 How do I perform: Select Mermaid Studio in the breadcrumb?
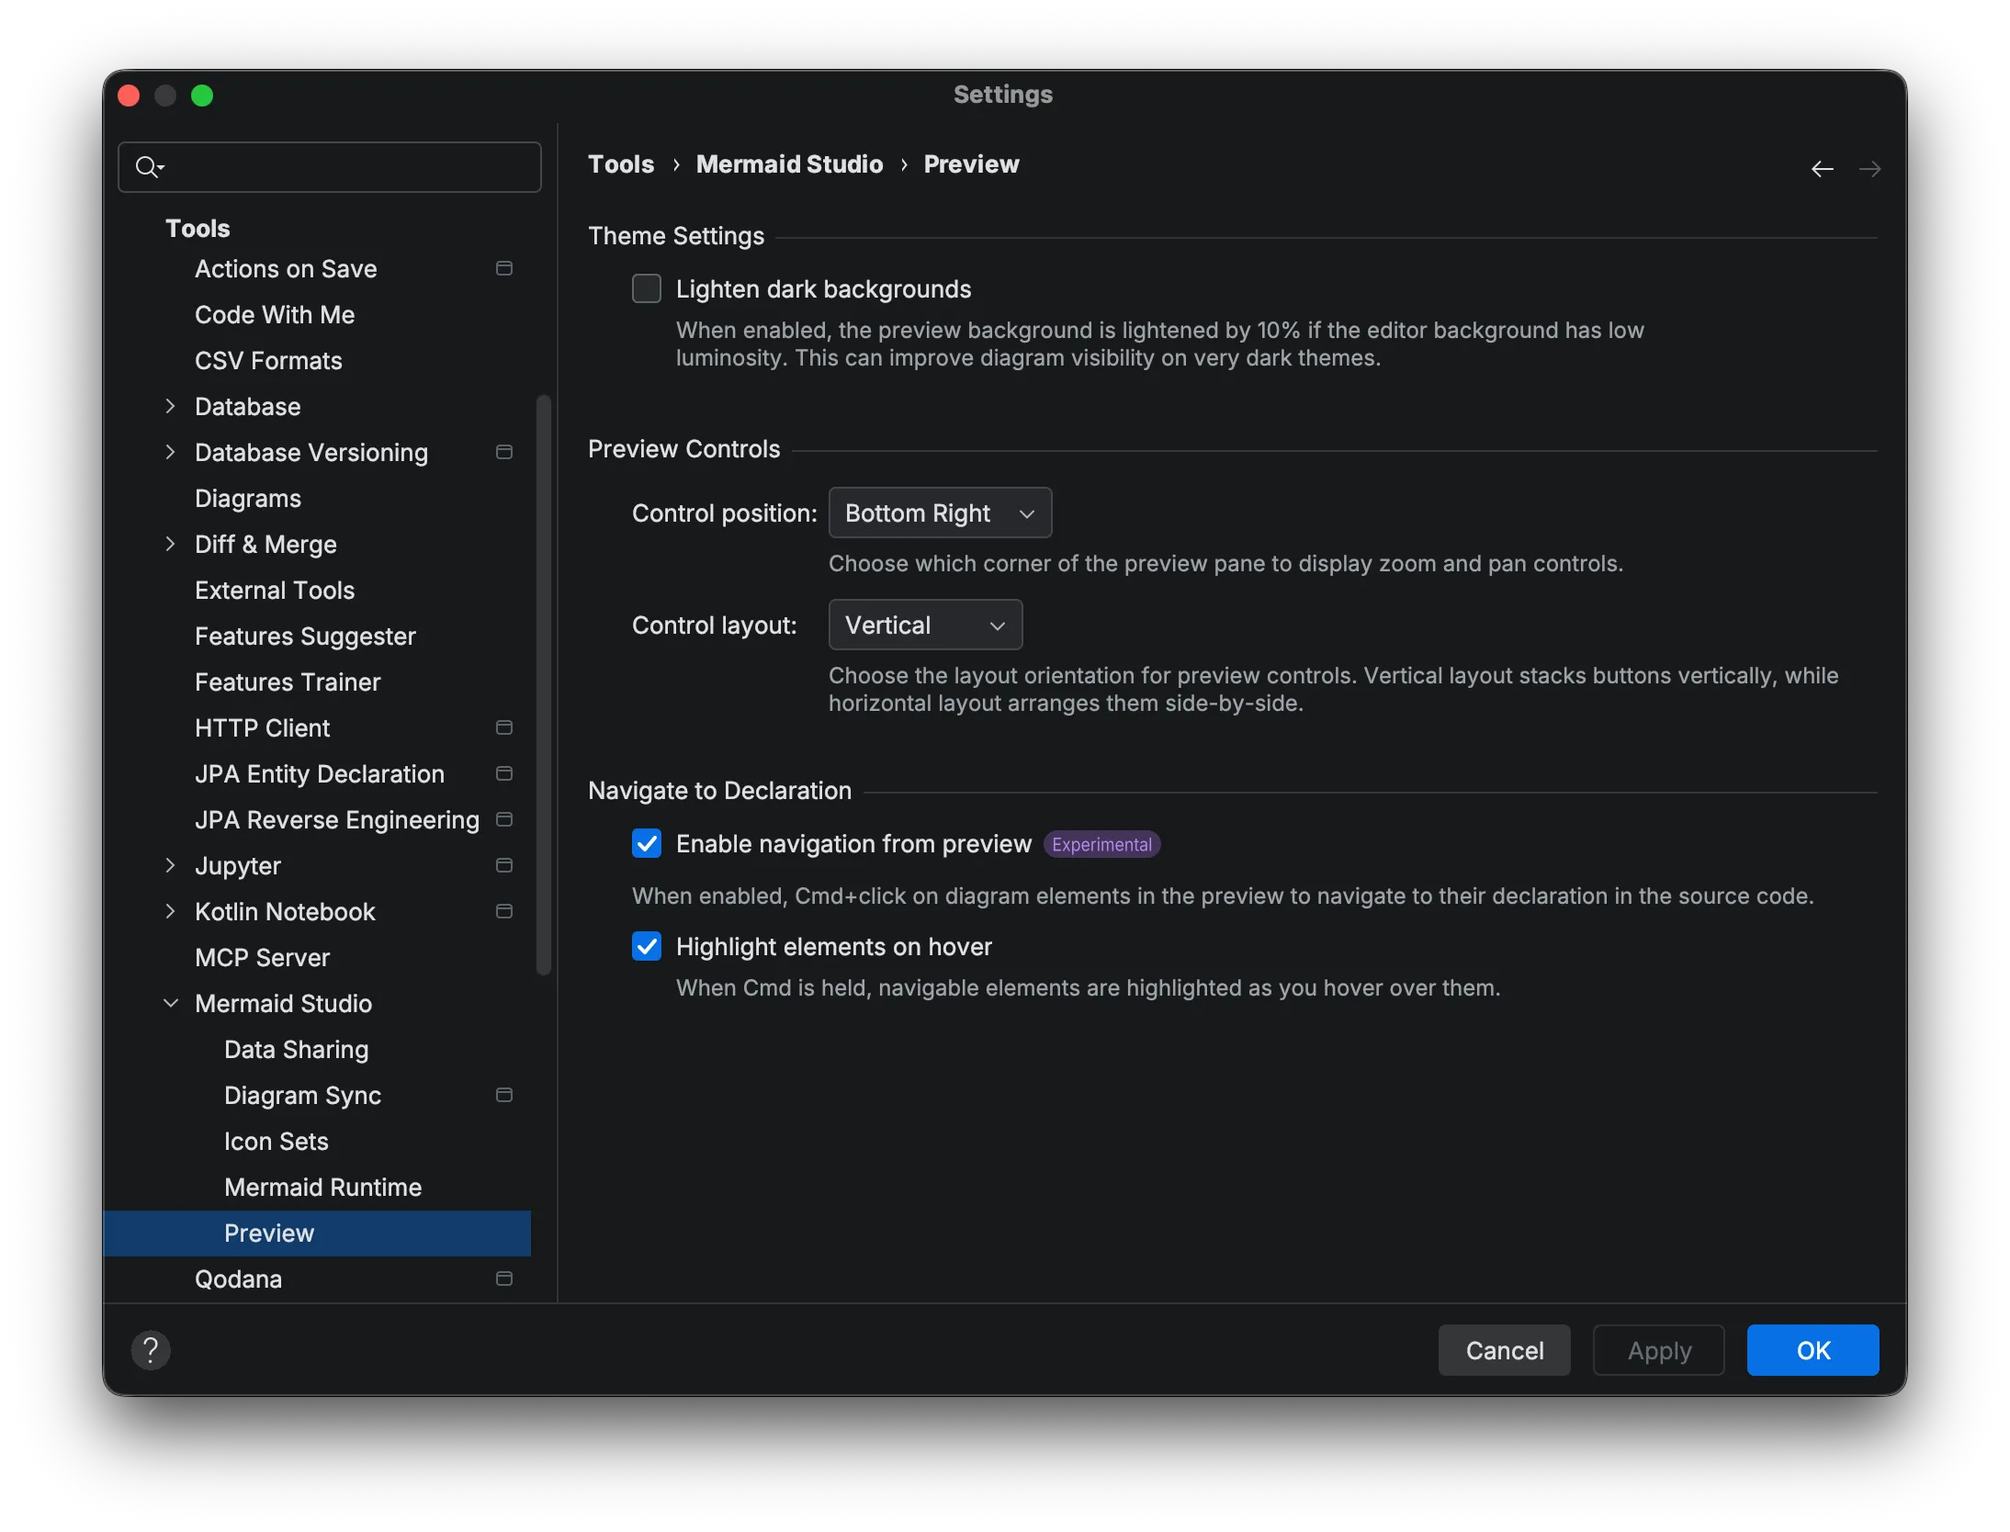[x=789, y=164]
